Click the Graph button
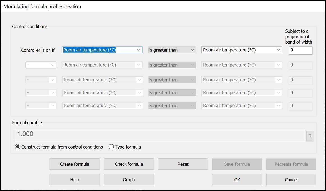The image size is (326, 191). pyautogui.click(x=129, y=180)
